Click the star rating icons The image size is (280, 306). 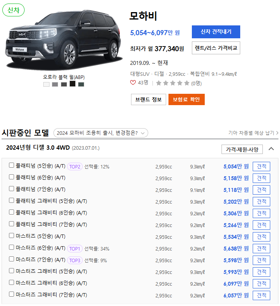pyautogui.click(x=172, y=83)
